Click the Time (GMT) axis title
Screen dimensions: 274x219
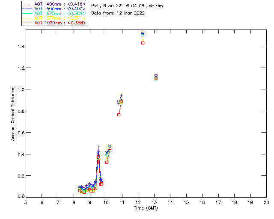pos(146,208)
